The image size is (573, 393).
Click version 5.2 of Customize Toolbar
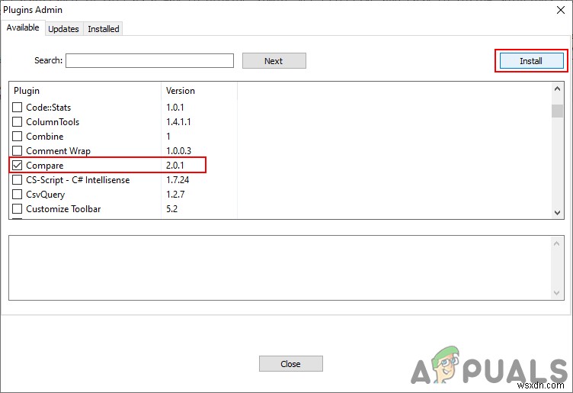[171, 208]
